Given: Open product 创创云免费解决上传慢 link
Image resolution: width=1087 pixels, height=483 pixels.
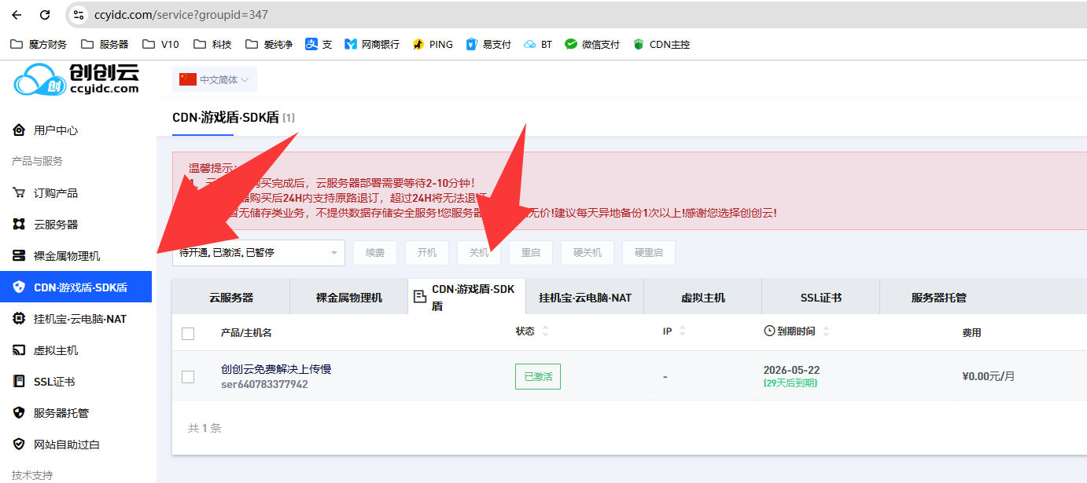Looking at the screenshot, I should 276,369.
